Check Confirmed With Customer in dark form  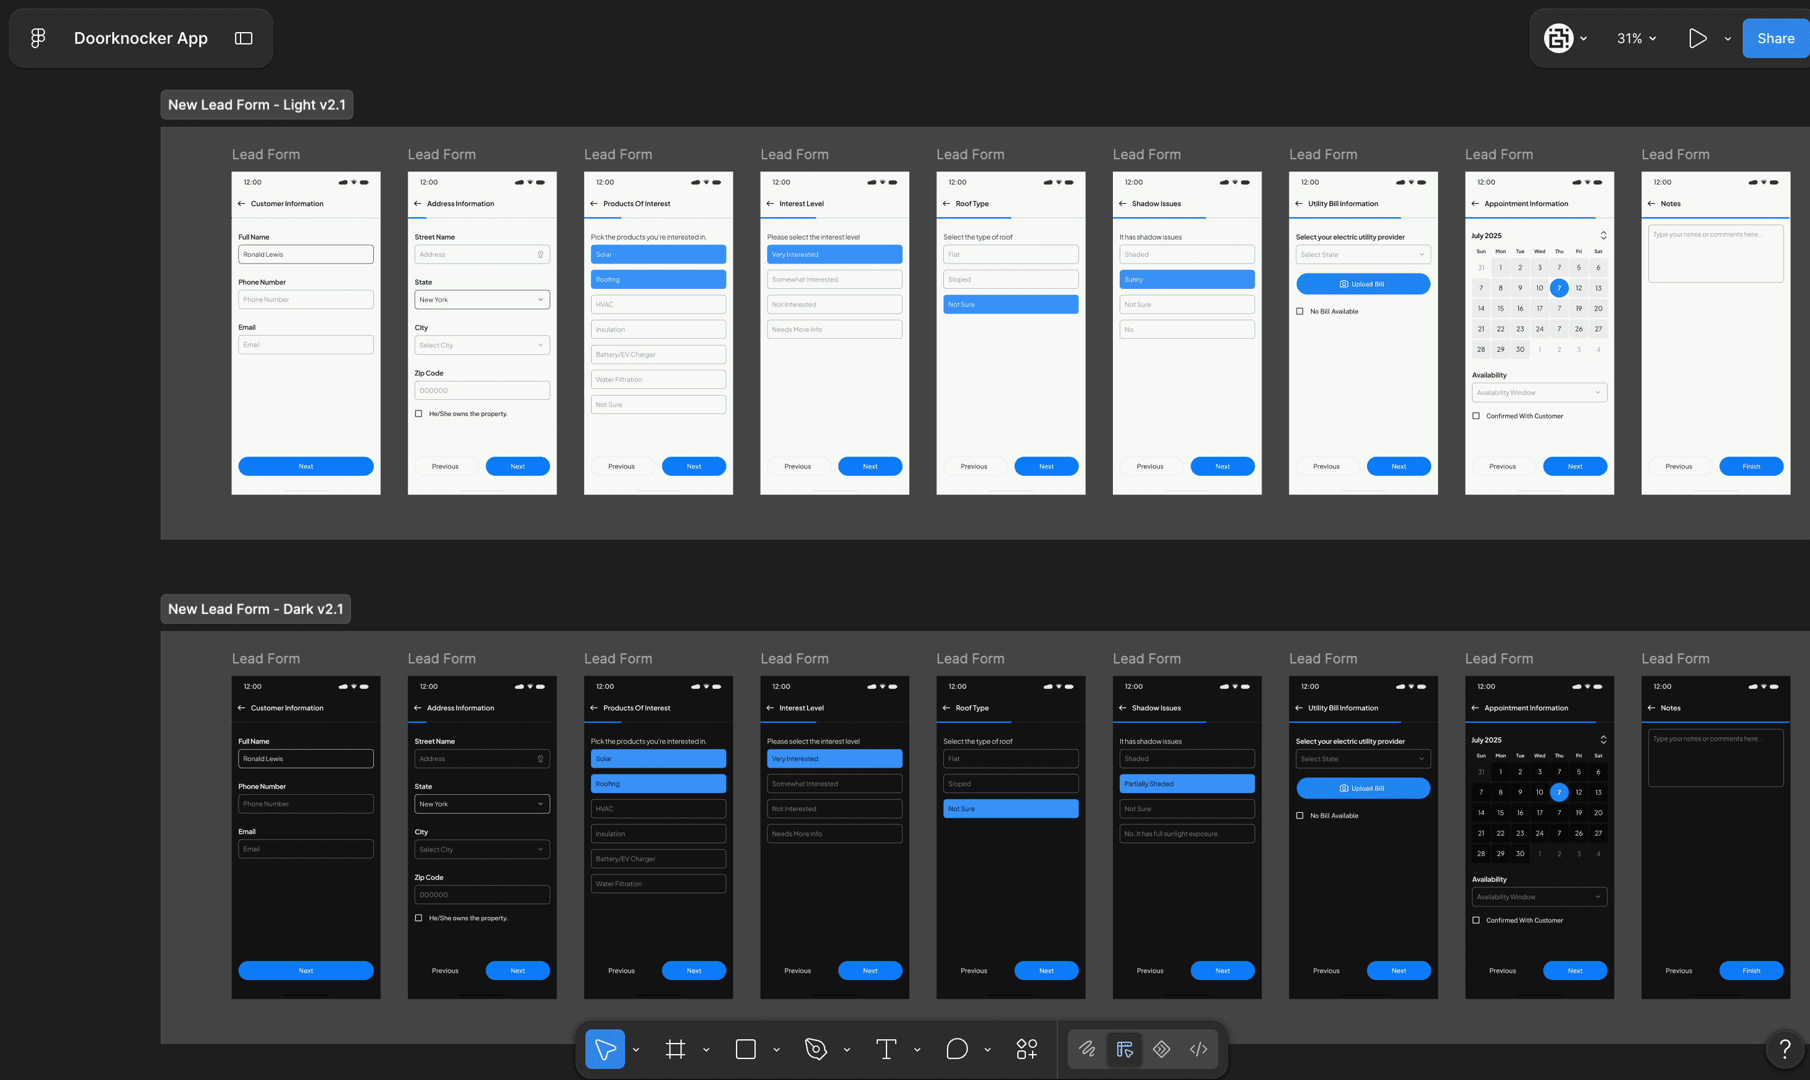[1476, 920]
